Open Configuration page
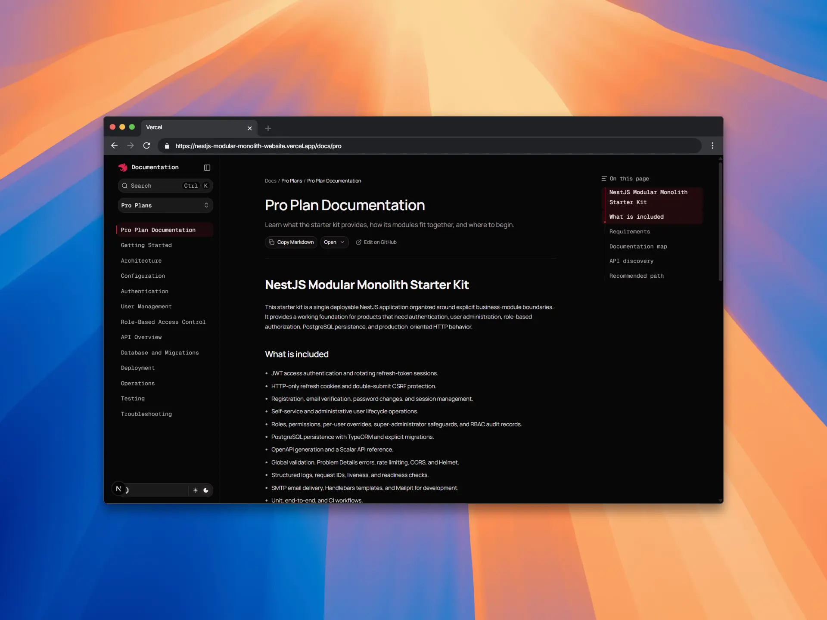 tap(143, 276)
